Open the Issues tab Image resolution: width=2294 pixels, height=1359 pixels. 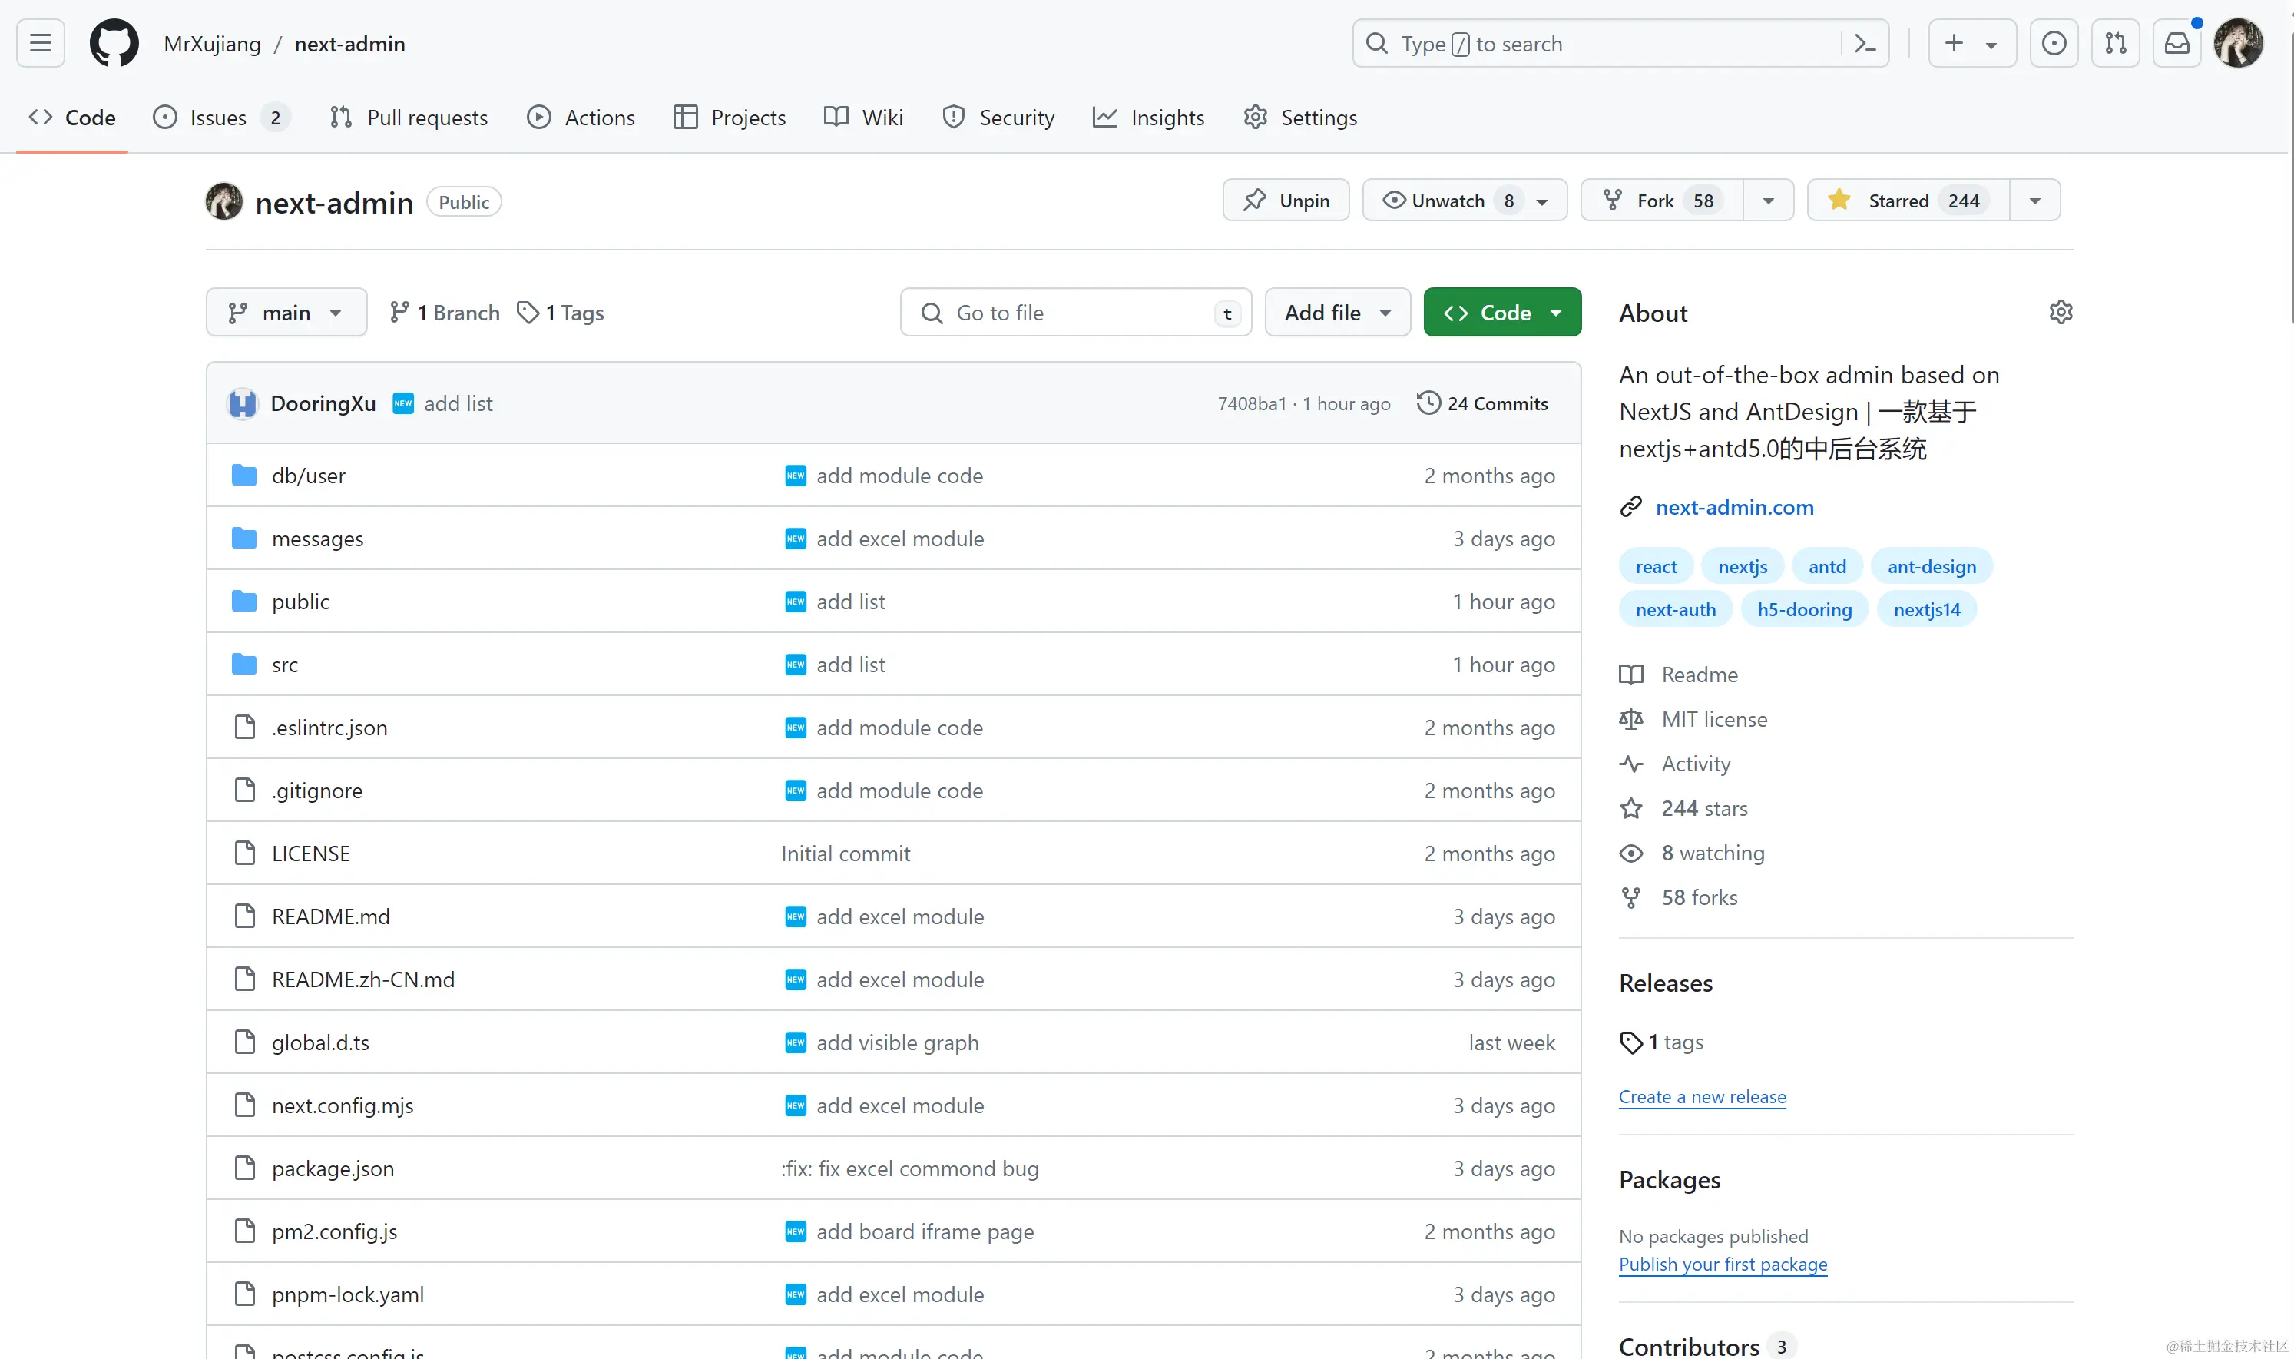tap(221, 118)
